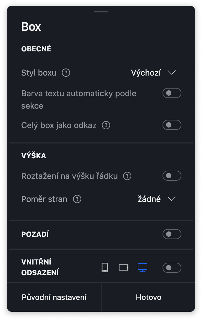Viewport: 202px width, 320px height.
Task: Click the drag handle atop the panel
Action: (101, 12)
